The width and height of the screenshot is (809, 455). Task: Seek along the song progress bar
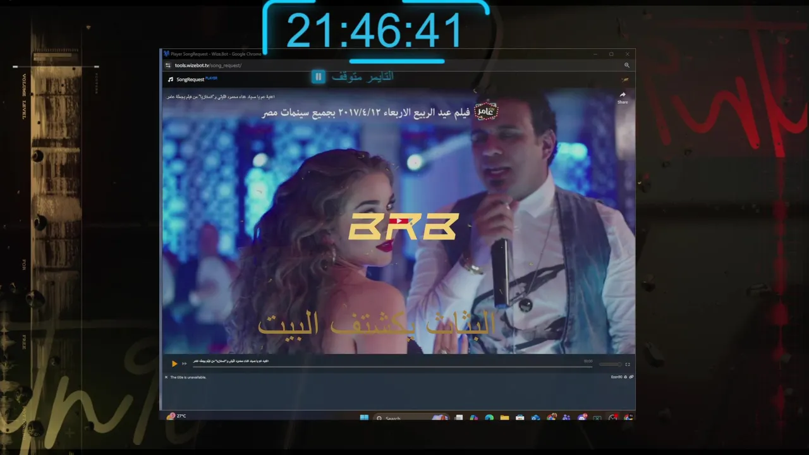[392, 366]
